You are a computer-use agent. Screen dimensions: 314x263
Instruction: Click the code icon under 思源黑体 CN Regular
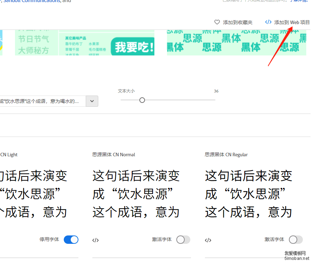[208, 240]
